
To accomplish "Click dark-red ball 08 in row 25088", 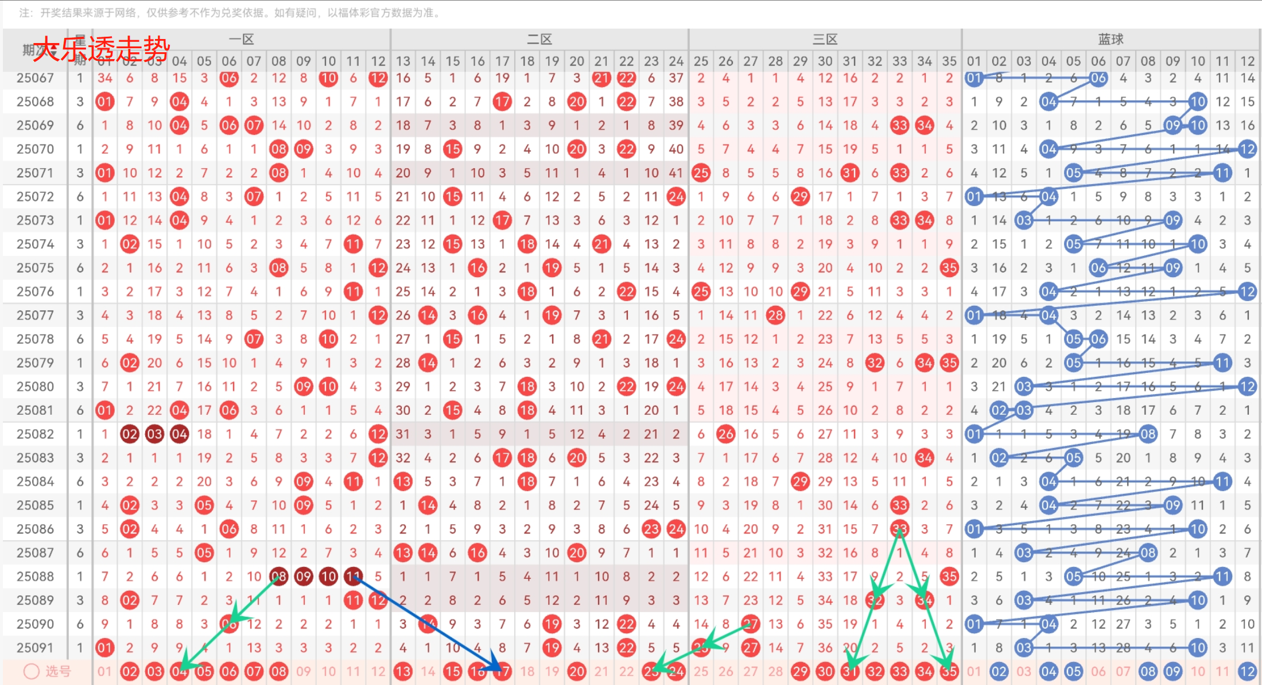I will (279, 576).
